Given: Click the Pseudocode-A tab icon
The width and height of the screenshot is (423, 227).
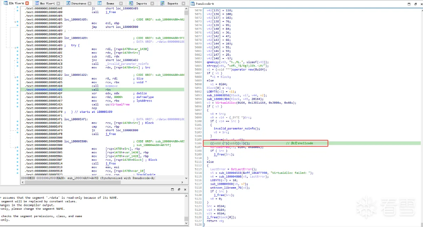Looking at the screenshot, I should [193, 4].
